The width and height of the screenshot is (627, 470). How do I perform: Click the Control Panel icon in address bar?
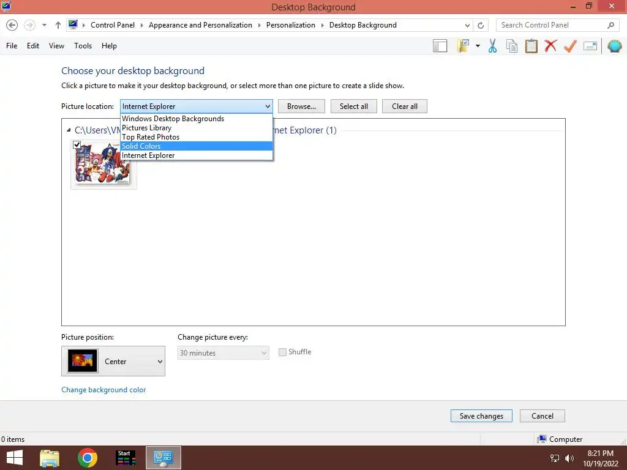(x=73, y=24)
